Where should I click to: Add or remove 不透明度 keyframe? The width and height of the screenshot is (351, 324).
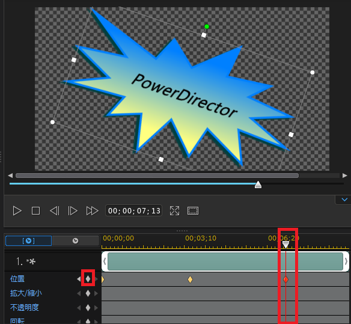click(88, 308)
